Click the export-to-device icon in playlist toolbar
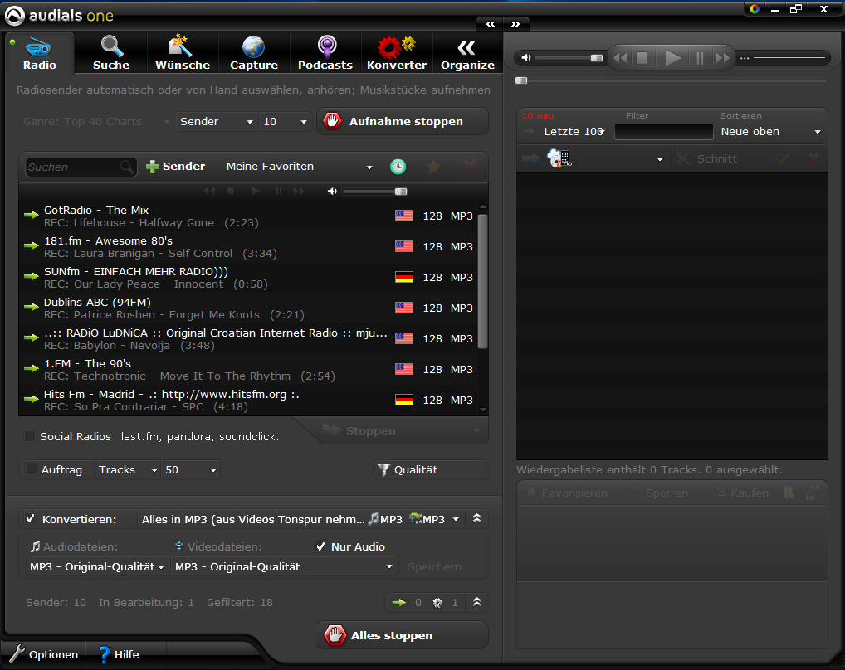 (x=559, y=158)
